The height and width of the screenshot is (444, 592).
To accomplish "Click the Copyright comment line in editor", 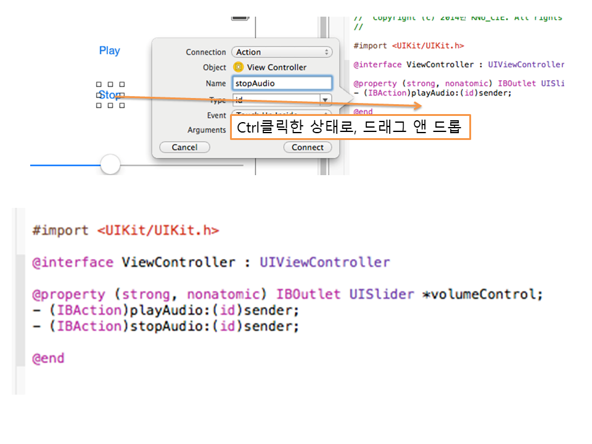I will tap(458, 17).
